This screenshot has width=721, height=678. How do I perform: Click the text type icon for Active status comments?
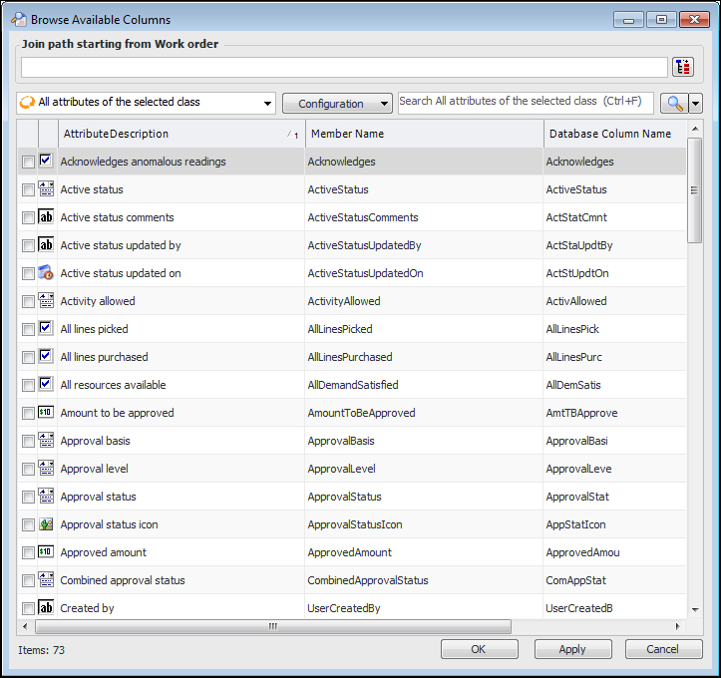46,217
